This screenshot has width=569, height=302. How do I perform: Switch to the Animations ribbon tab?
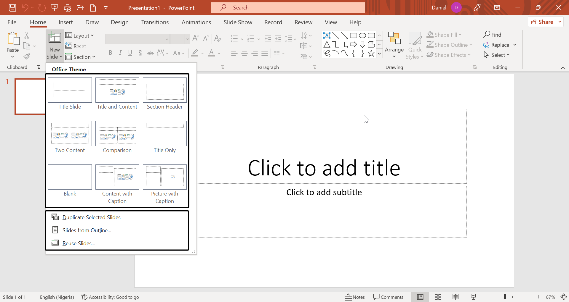coord(196,22)
